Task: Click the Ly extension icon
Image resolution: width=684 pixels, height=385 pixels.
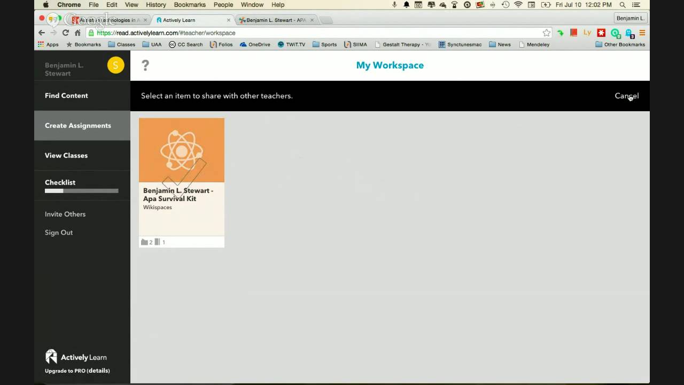Action: pos(587,33)
